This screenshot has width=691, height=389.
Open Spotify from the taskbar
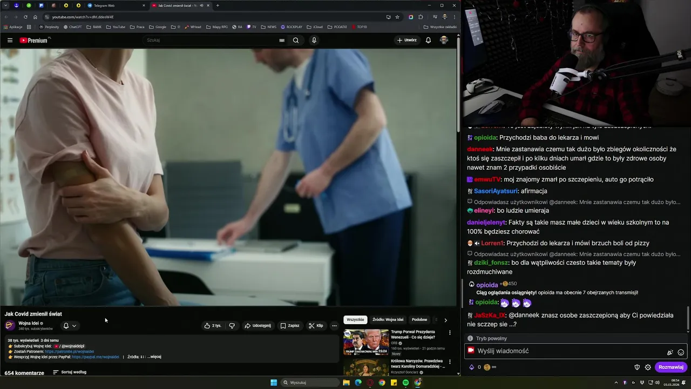pos(405,383)
